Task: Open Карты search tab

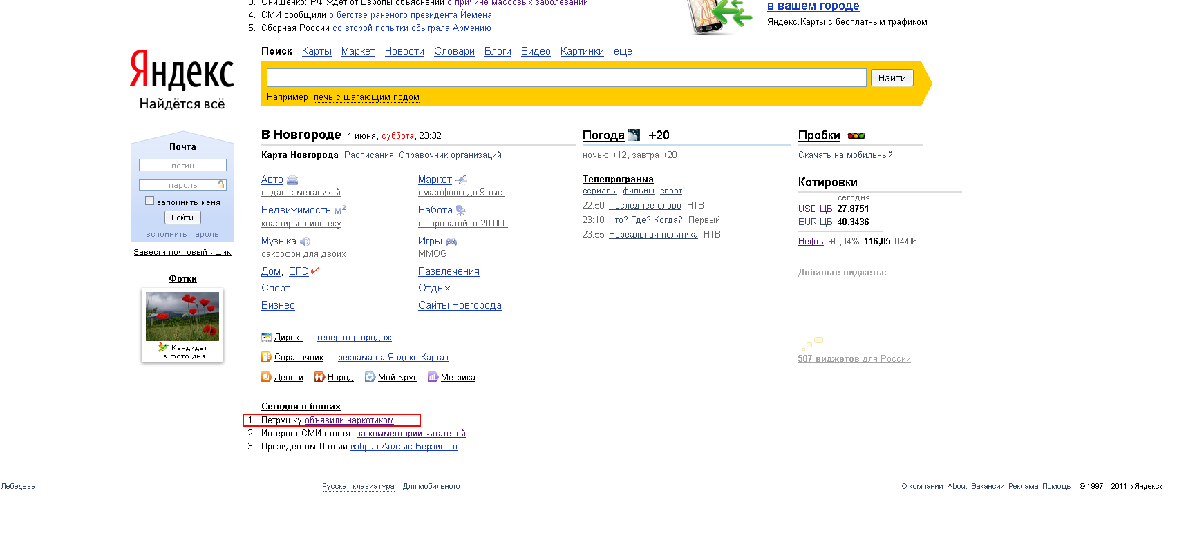Action: (317, 51)
